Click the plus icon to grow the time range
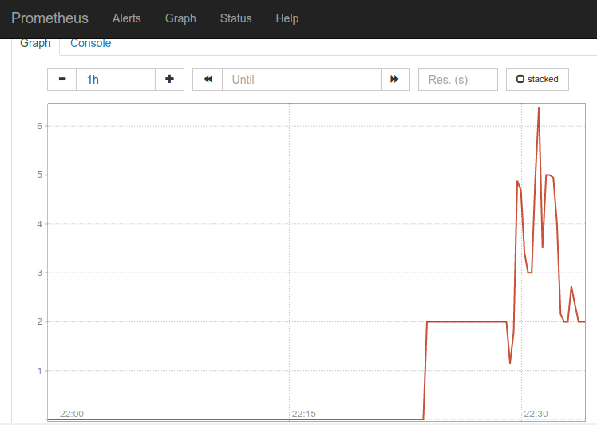Screen dimensions: 597x425 coord(169,79)
